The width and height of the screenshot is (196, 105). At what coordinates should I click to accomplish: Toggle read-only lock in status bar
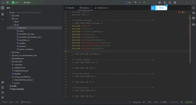(182, 102)
